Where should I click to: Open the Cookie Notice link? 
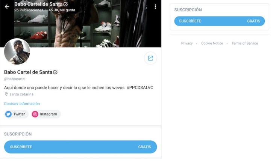(x=212, y=43)
